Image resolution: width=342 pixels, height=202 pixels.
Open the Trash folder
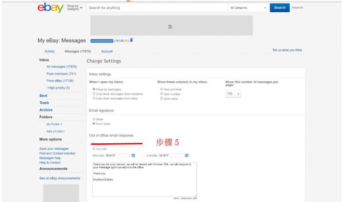click(44, 103)
